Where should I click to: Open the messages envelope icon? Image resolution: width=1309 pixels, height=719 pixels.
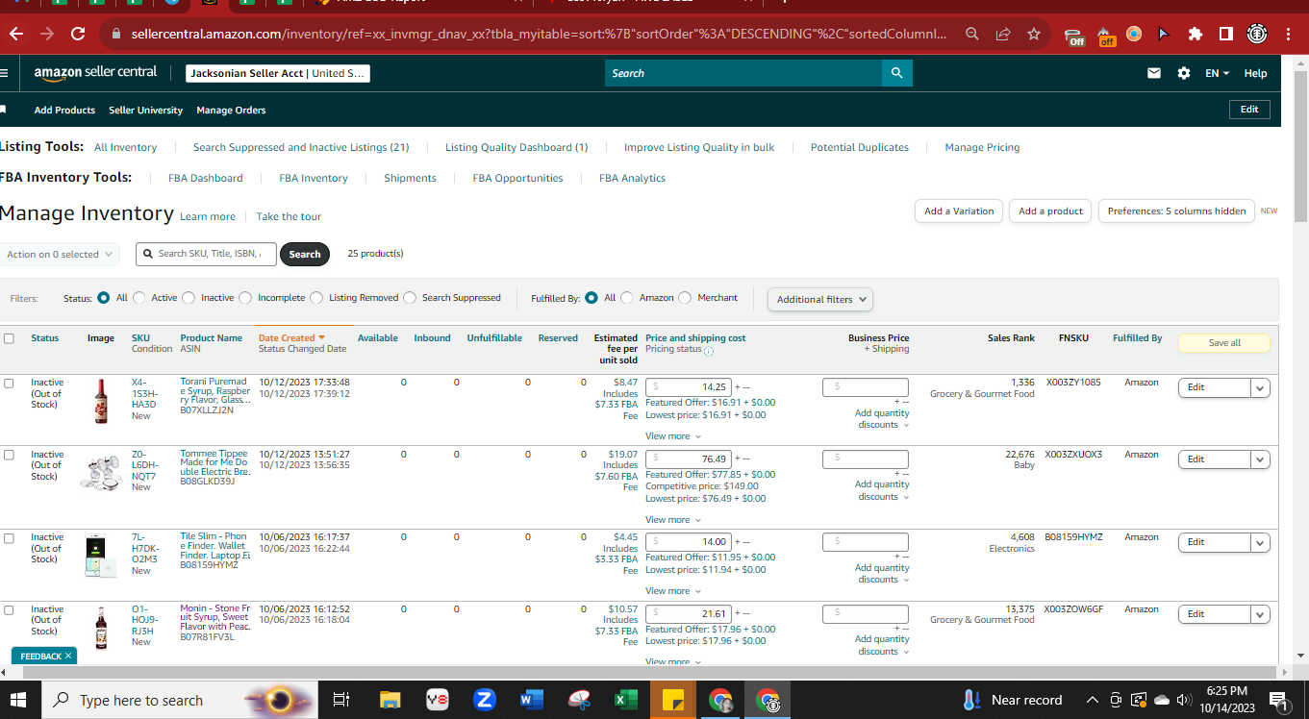click(x=1154, y=73)
